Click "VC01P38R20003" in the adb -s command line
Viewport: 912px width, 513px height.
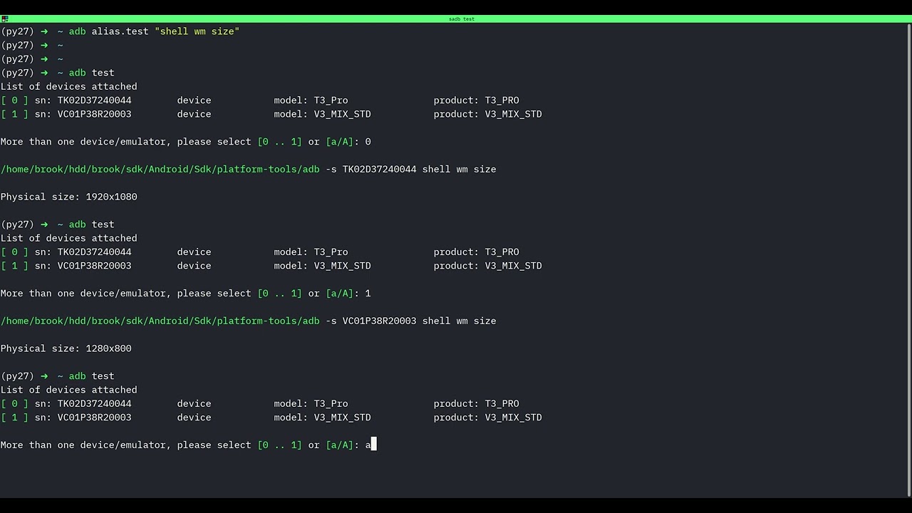(x=379, y=321)
